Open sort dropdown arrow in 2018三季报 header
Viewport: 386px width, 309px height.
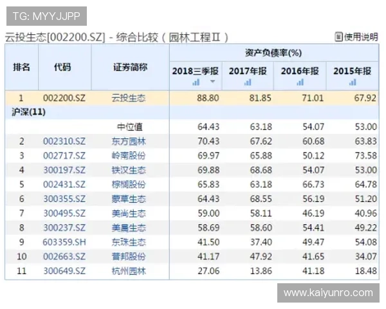213,82
